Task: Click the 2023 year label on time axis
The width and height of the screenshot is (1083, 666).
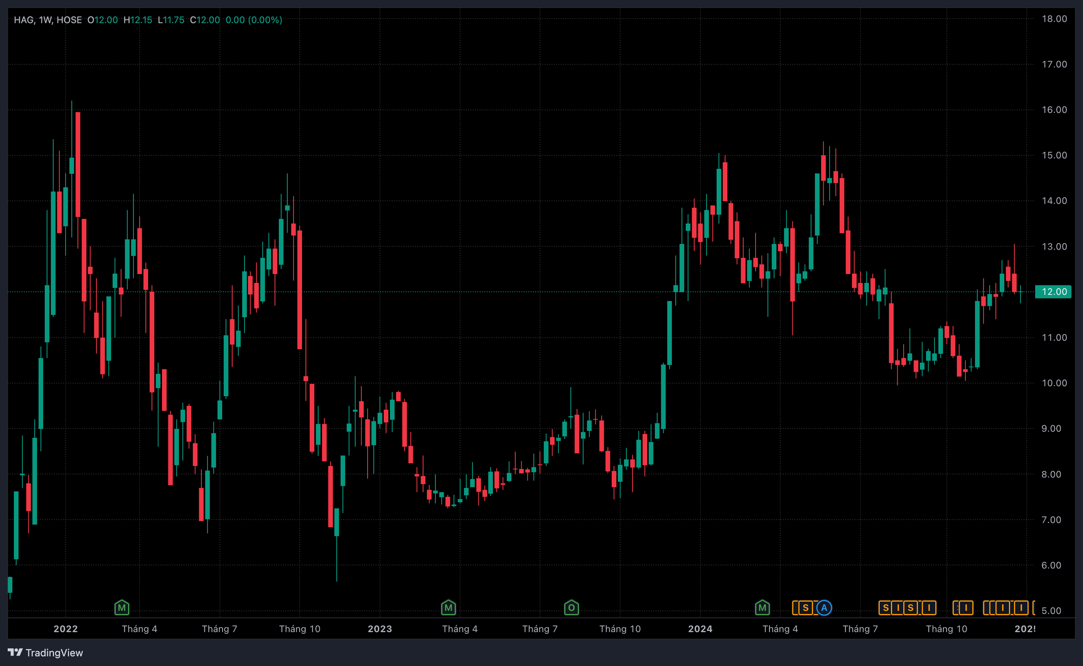Action: [380, 628]
